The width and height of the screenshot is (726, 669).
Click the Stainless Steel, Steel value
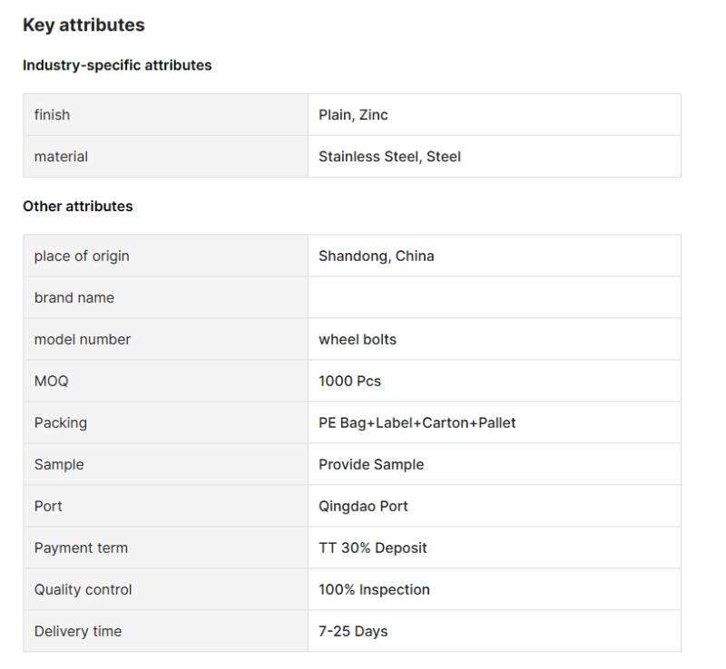pos(389,157)
